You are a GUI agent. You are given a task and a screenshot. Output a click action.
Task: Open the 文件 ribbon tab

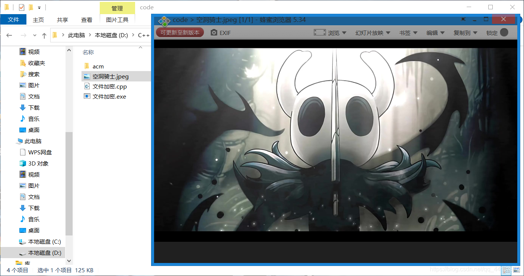point(13,20)
